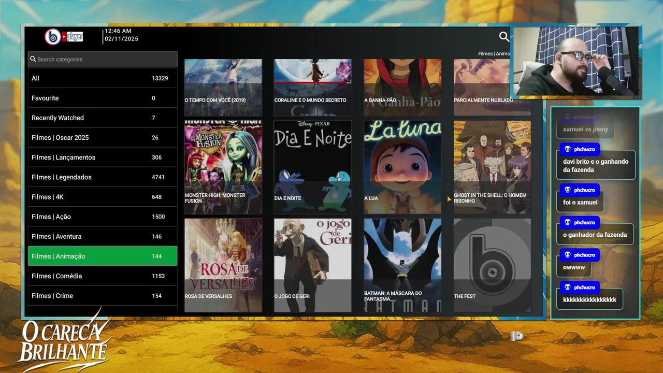Select Filmes | Aventura category

click(x=103, y=236)
